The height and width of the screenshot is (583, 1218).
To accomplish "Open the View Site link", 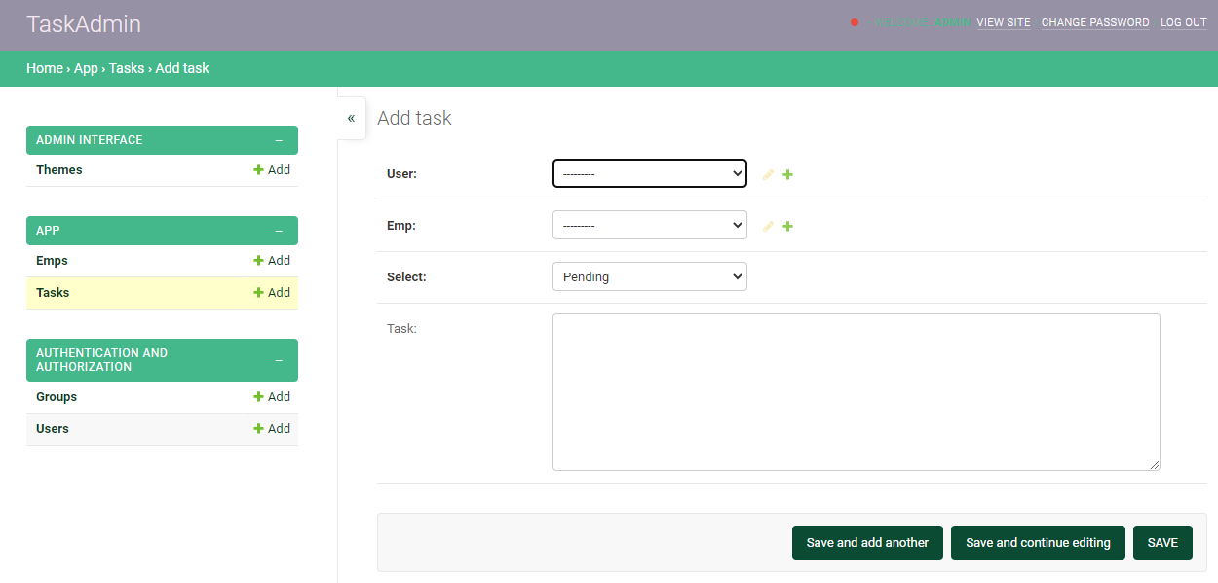I will pos(1004,22).
